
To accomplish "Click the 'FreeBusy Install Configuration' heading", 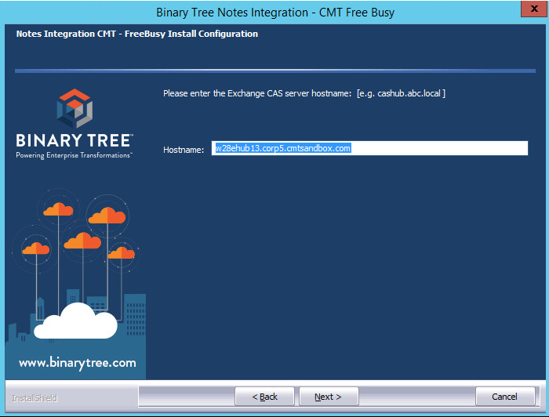I will click(x=191, y=34).
